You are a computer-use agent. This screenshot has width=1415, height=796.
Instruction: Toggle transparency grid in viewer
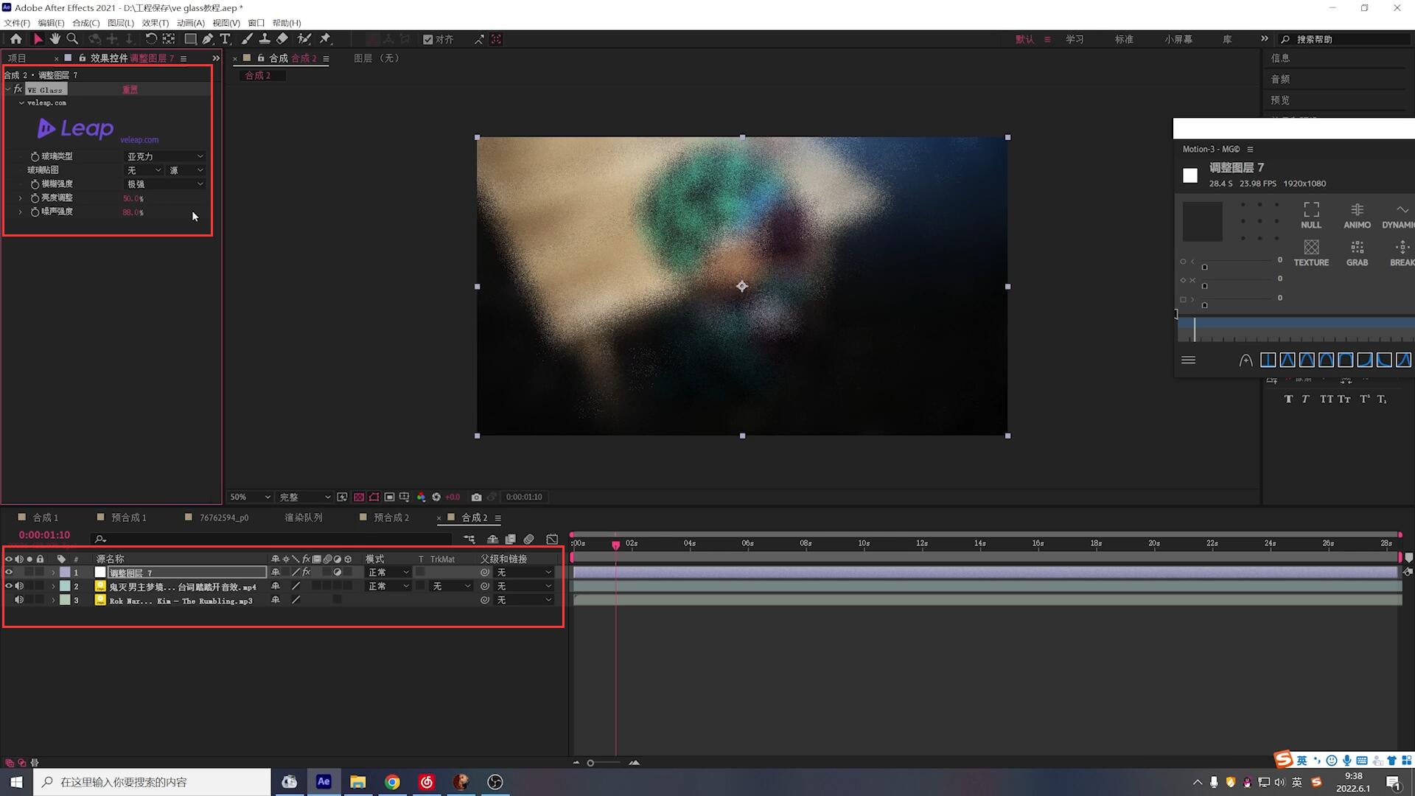point(359,497)
